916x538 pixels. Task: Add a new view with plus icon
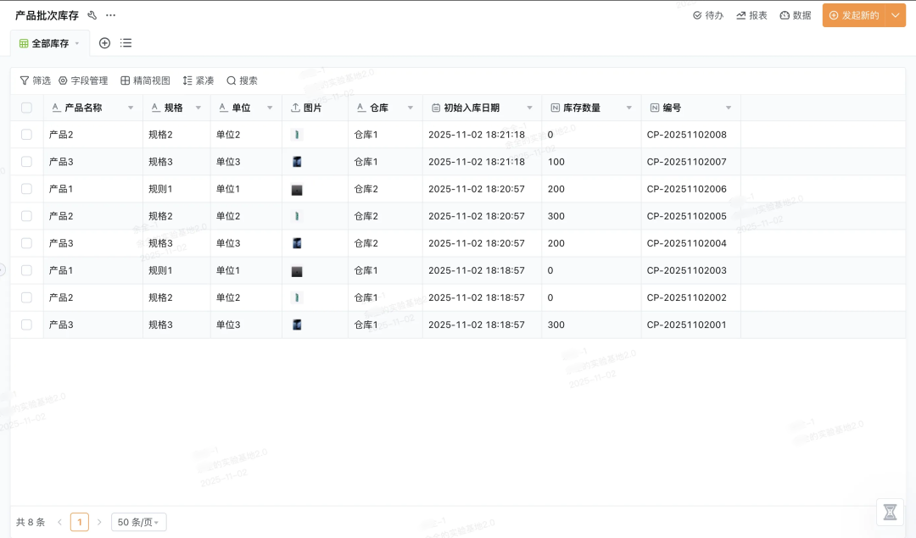[x=104, y=43]
